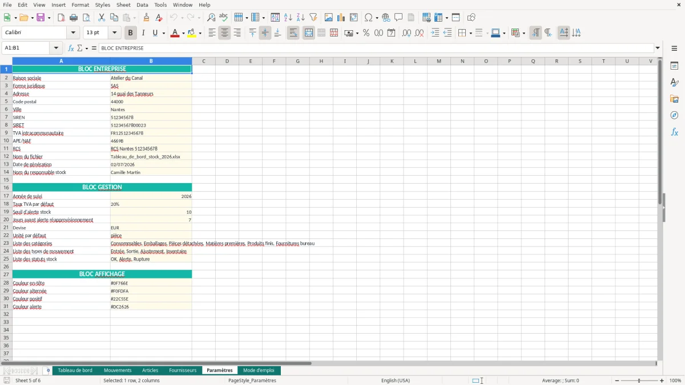Sort ascending A to Z

(x=288, y=18)
